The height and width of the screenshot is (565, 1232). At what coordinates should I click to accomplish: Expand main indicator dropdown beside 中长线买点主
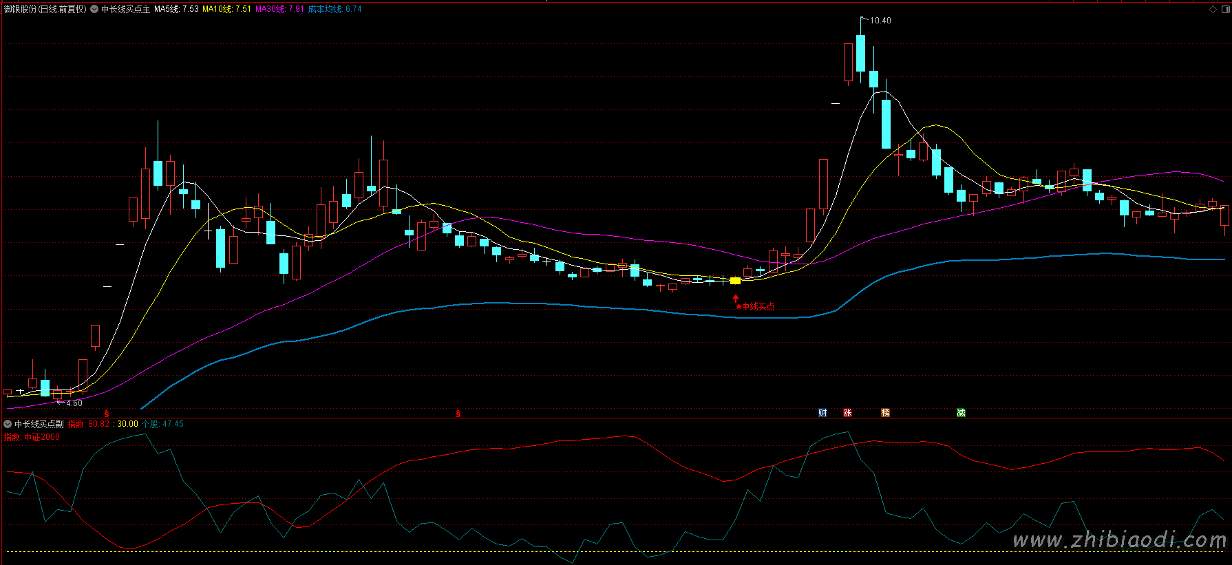tap(94, 9)
